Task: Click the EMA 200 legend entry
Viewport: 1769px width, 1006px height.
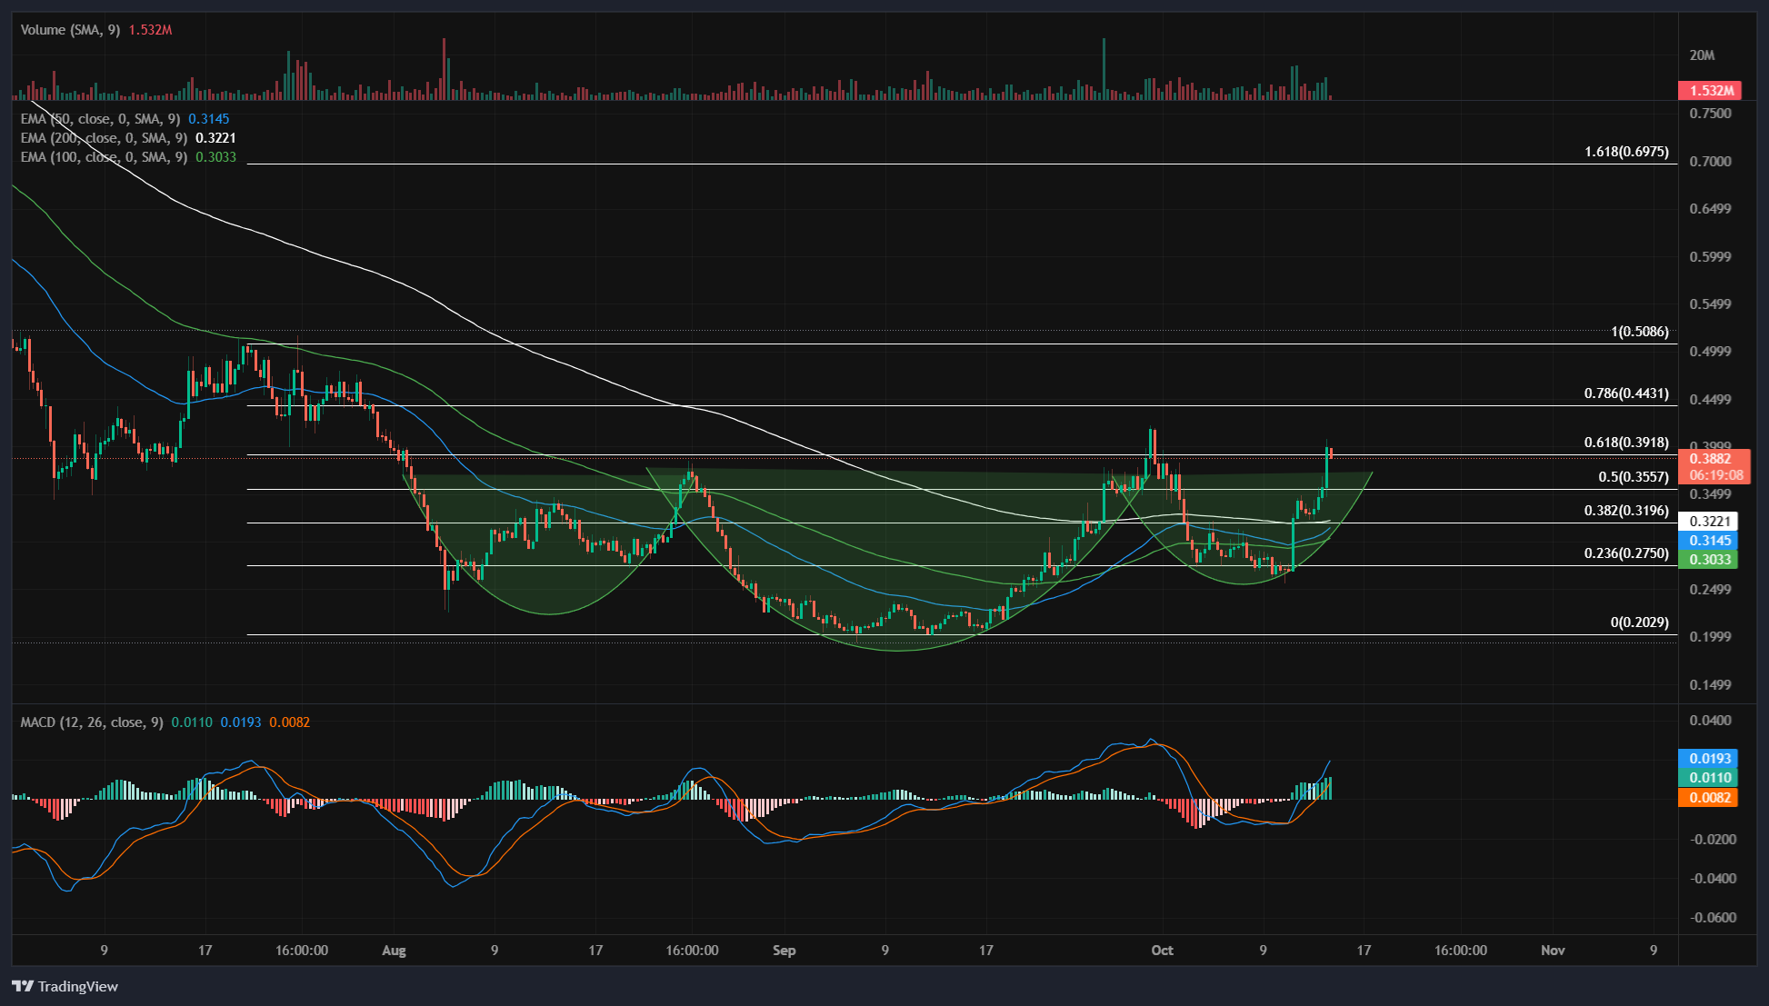Action: click(104, 138)
